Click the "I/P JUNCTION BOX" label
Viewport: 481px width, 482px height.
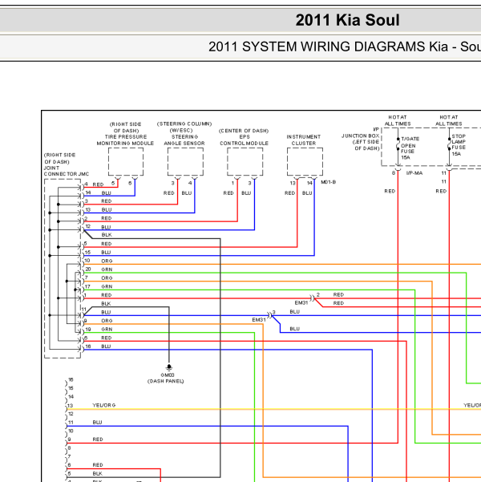(x=361, y=133)
